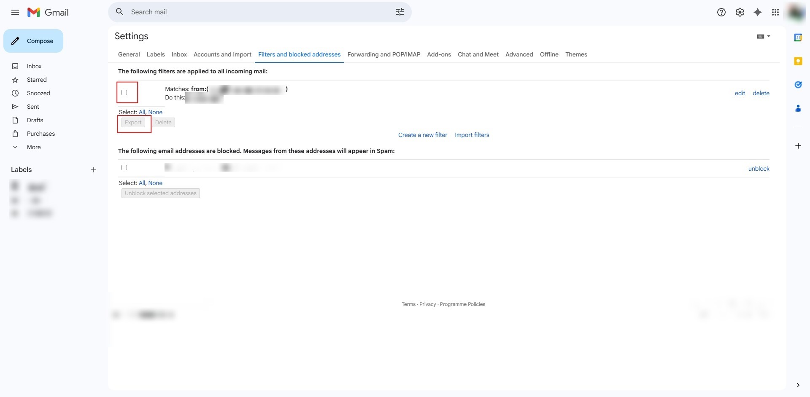Screen dimensions: 810x397
Task: Tick the checkbox beside the mail filter
Action: pyautogui.click(x=124, y=92)
